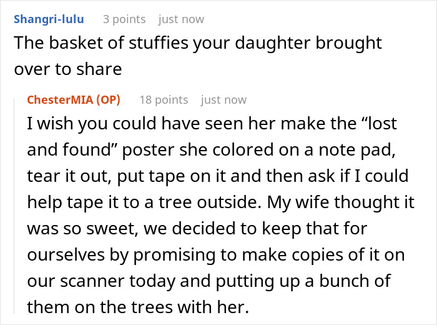Click timestamp on ChesterMIA's reply

tap(223, 100)
